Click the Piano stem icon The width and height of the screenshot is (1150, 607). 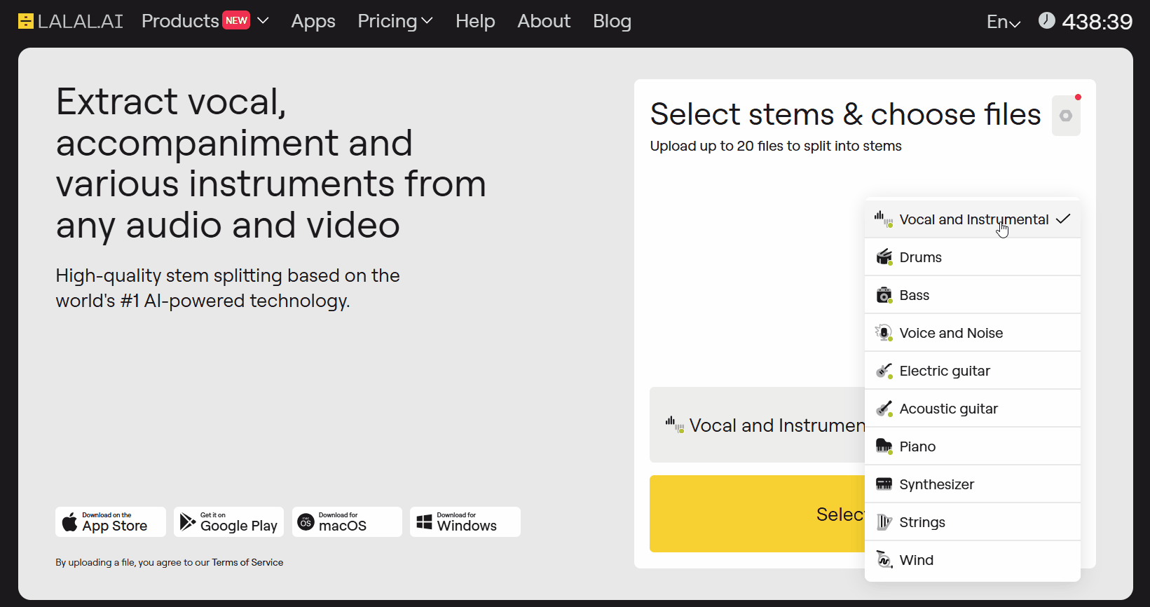884,446
